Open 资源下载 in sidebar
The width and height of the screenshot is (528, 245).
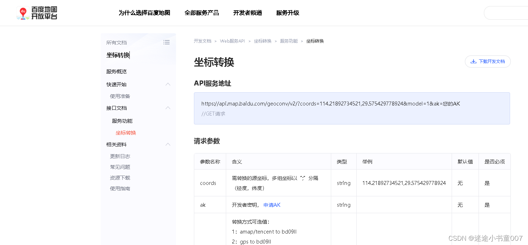pos(120,178)
